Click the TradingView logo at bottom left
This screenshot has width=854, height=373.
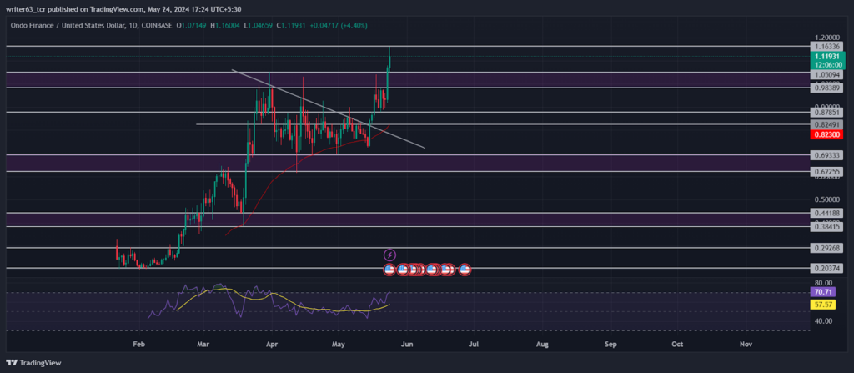(33, 363)
